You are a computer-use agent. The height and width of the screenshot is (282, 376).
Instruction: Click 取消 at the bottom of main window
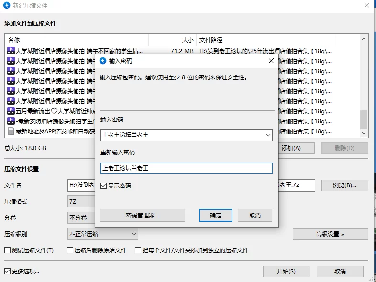tap(340, 271)
